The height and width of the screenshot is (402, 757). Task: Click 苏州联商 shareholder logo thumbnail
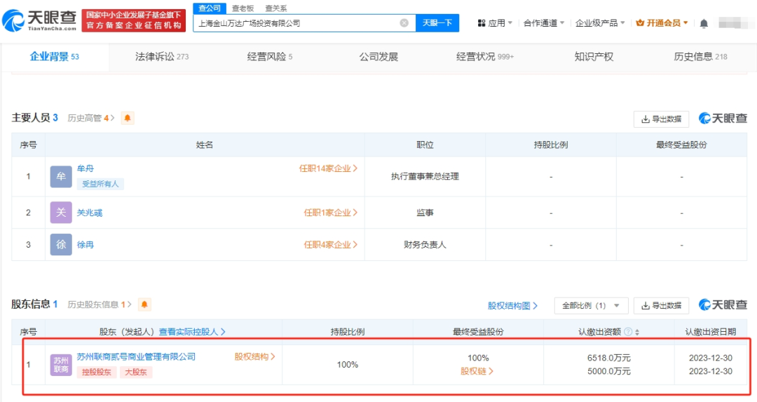coord(61,365)
